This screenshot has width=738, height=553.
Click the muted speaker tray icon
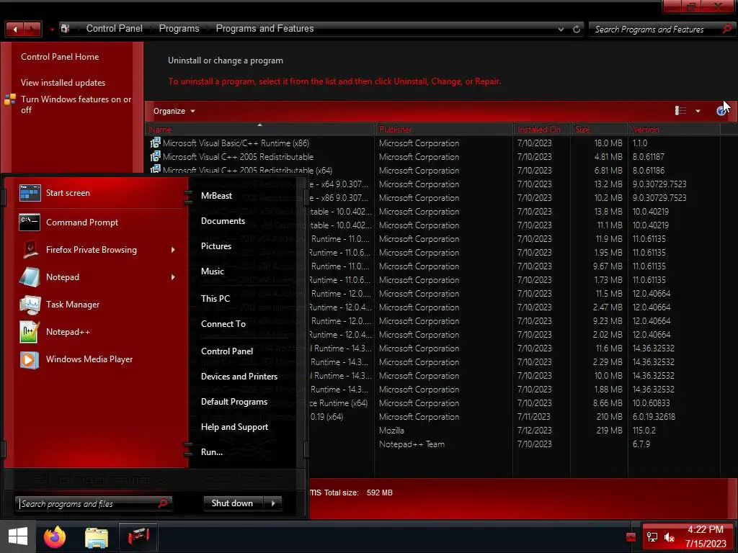coord(669,537)
